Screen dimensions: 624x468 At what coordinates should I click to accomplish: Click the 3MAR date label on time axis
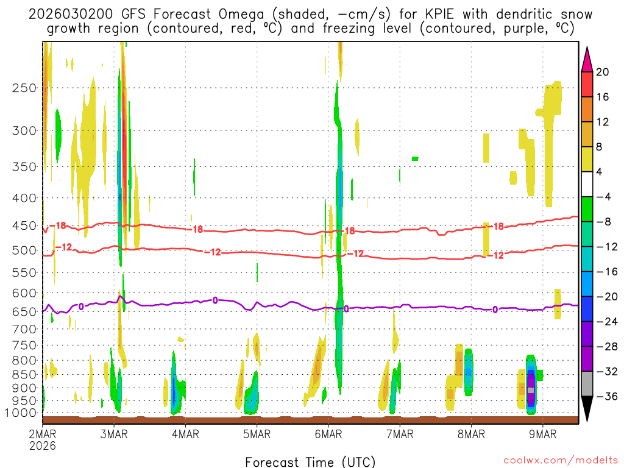coord(114,434)
